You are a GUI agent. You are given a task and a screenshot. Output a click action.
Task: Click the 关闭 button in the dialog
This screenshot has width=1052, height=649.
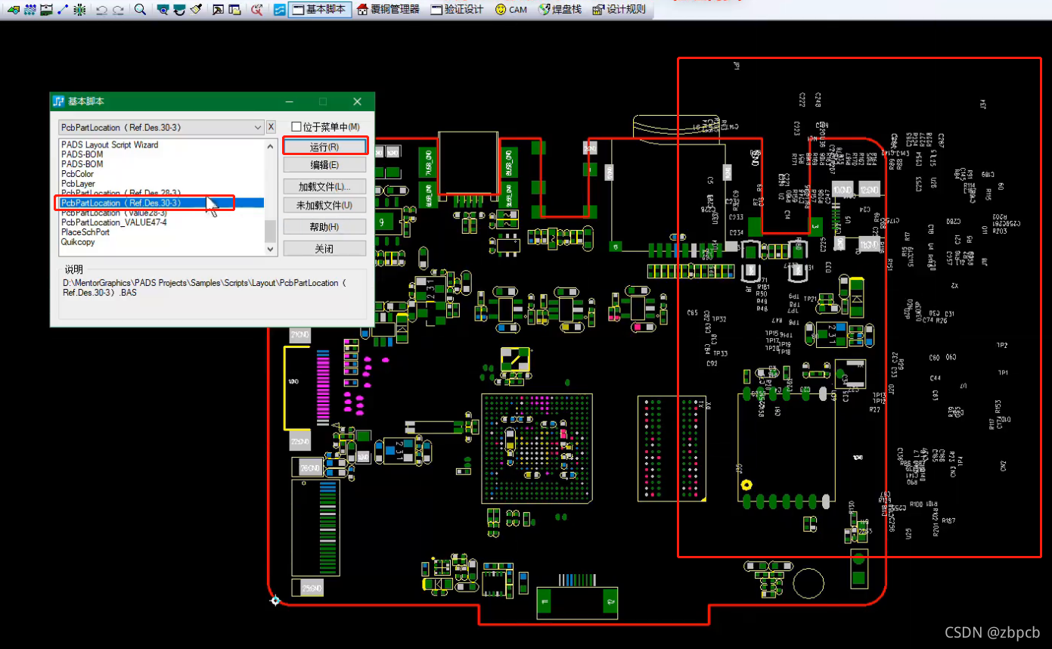(324, 249)
